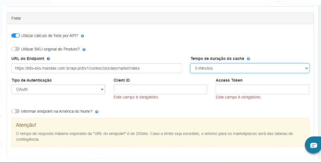The height and width of the screenshot is (163, 321).
Task: Click the 'Tipo de Autenticação' label
Action: [x=32, y=80]
